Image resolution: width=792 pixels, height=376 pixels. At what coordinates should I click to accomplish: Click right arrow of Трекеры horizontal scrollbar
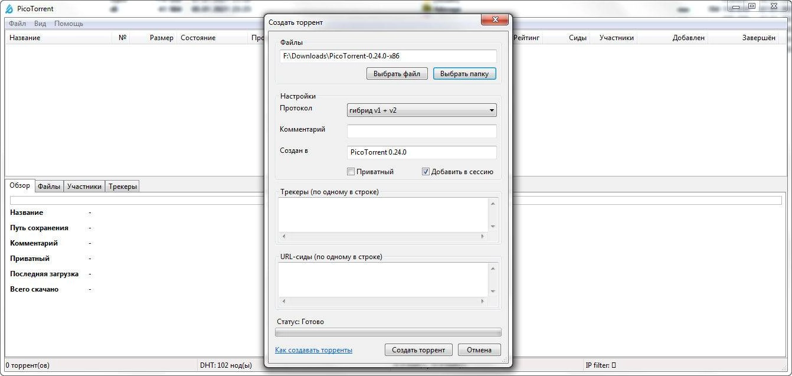coord(482,237)
